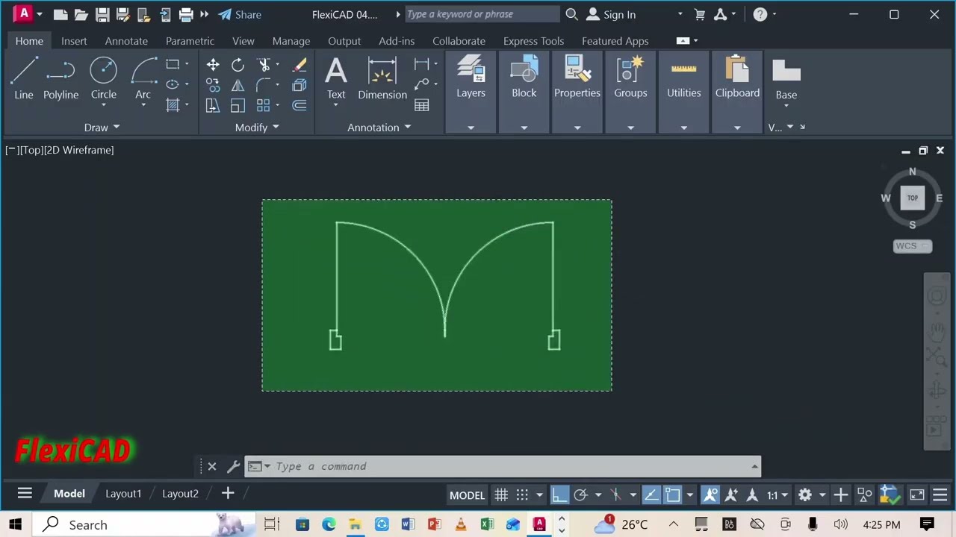
Task: Expand the Draw panel
Action: (x=102, y=128)
